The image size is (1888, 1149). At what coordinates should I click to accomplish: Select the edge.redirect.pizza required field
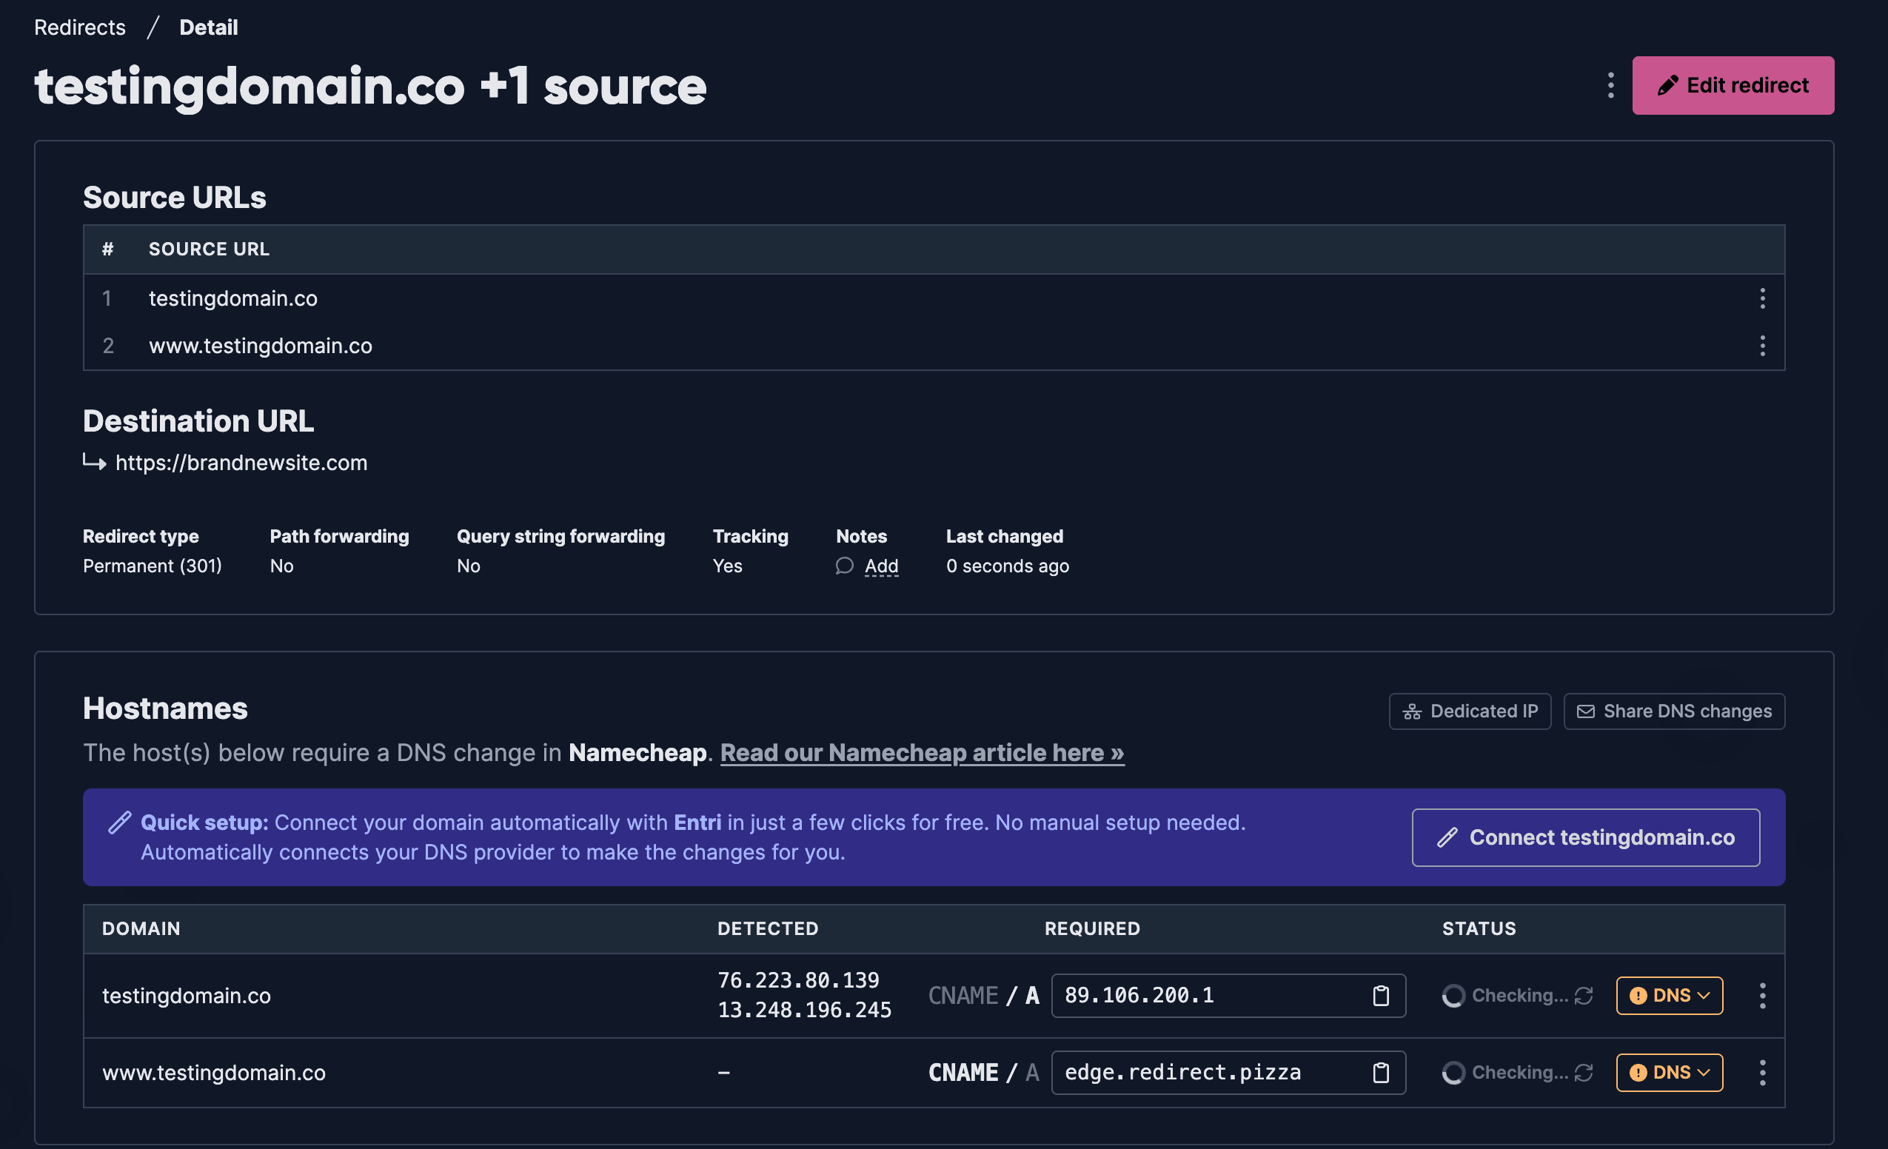(1228, 1073)
